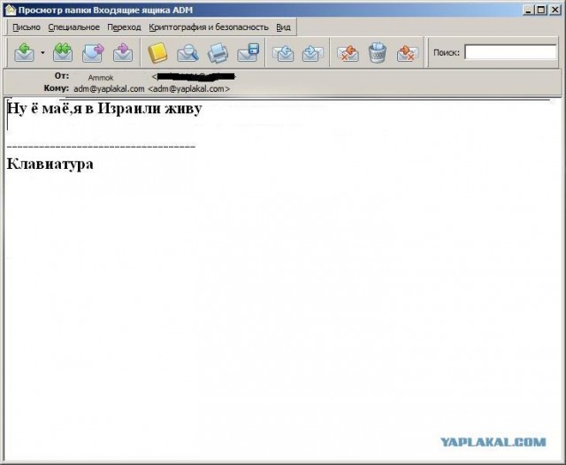Viewport: 566px width, 465px height.
Task: Open the Специальное menu
Action: (x=74, y=27)
